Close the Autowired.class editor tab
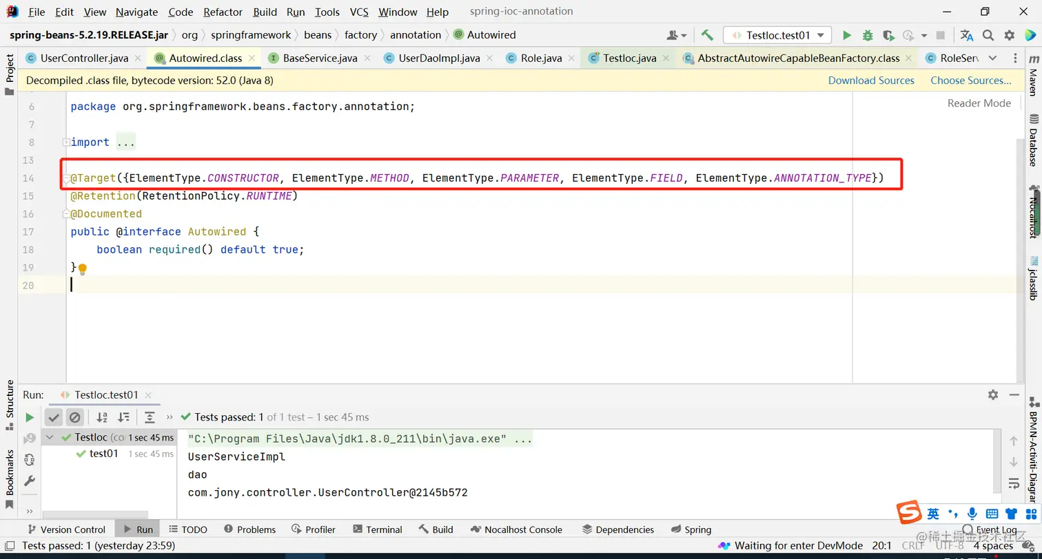Screen dimensions: 1042x559 pyautogui.click(x=252, y=59)
